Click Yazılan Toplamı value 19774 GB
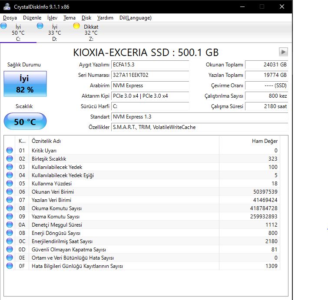 [266, 75]
